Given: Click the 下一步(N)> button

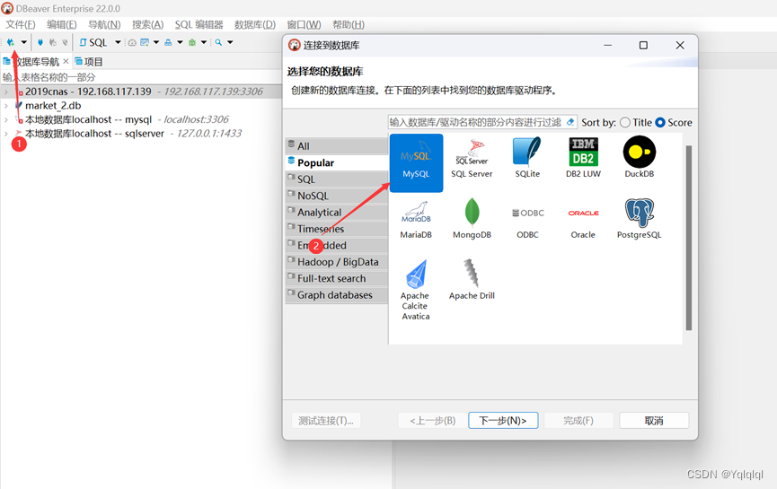Looking at the screenshot, I should click(x=503, y=420).
